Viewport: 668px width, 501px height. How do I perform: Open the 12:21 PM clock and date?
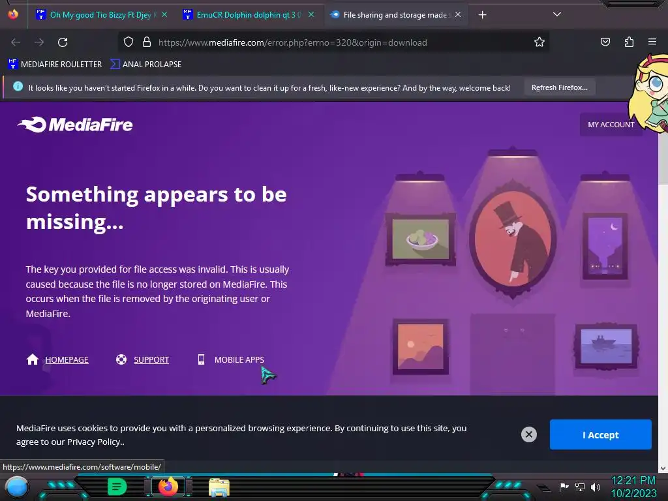[x=633, y=487]
